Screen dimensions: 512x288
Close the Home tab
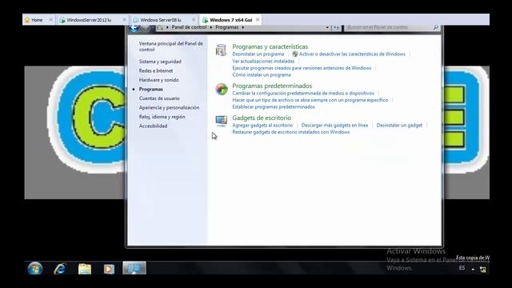point(50,20)
